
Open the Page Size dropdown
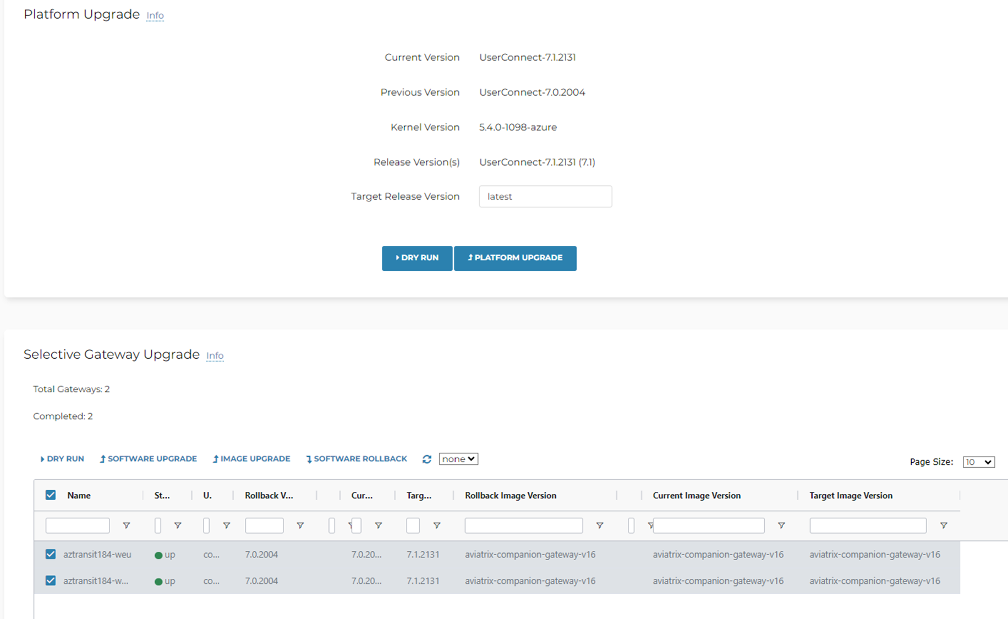[978, 462]
